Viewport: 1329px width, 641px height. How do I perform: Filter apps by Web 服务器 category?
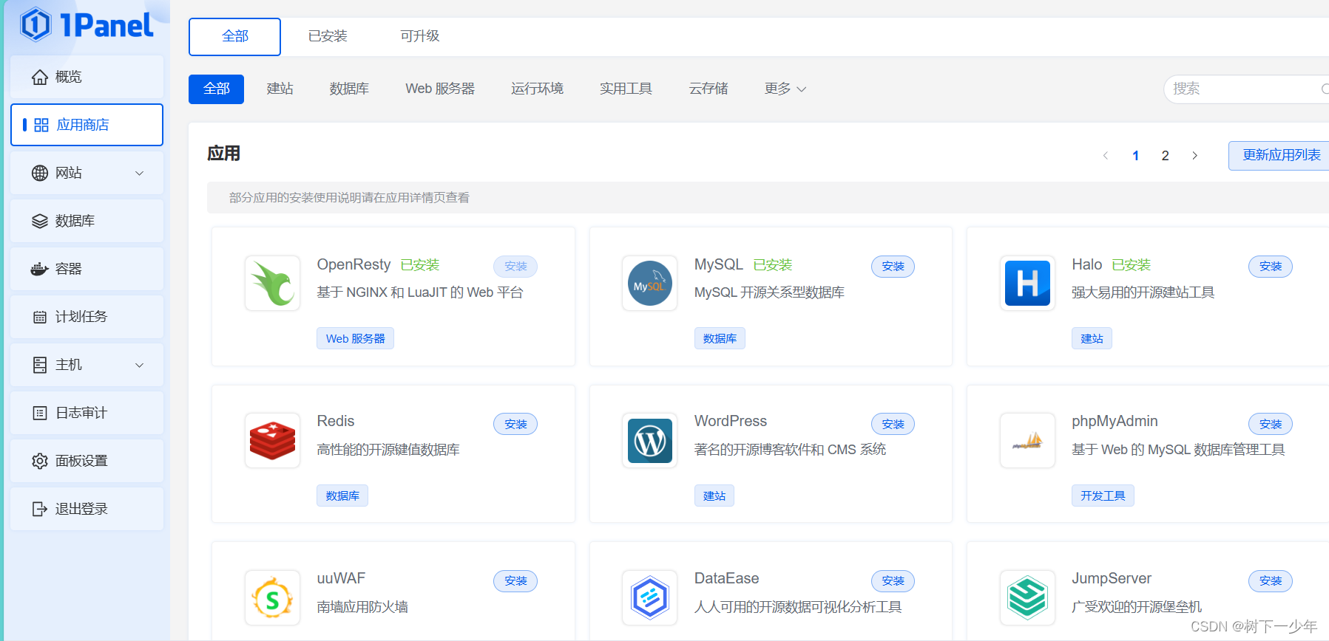point(440,89)
